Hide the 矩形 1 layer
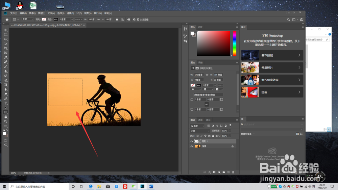338x190 pixels. (x=191, y=141)
